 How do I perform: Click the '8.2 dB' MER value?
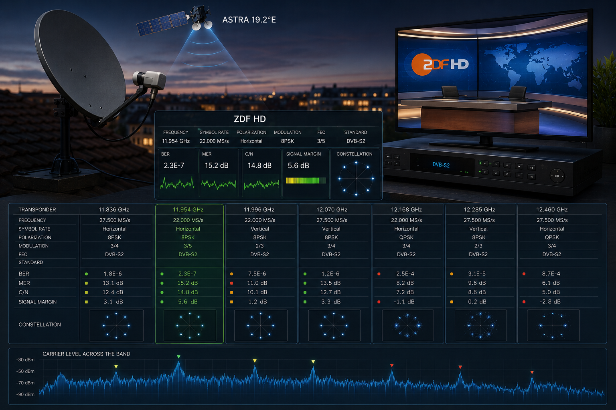coord(405,283)
